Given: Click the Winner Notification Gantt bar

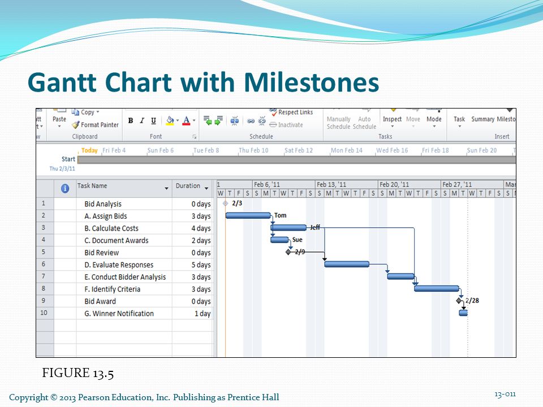Looking at the screenshot, I should (463, 313).
